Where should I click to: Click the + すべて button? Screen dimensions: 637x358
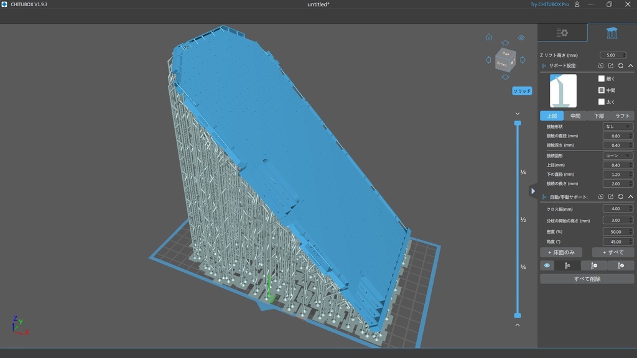click(613, 252)
